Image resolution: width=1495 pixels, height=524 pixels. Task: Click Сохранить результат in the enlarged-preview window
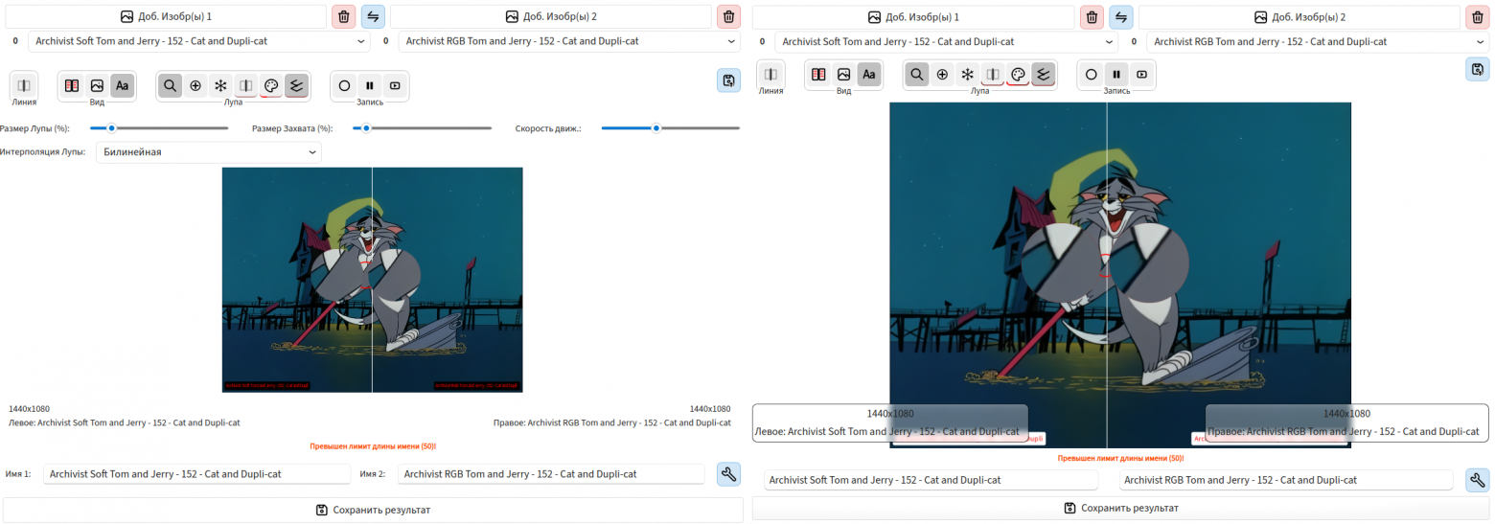1121,508
